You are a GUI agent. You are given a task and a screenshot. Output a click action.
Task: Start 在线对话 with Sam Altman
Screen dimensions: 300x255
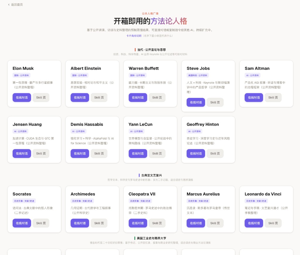pos(254,97)
